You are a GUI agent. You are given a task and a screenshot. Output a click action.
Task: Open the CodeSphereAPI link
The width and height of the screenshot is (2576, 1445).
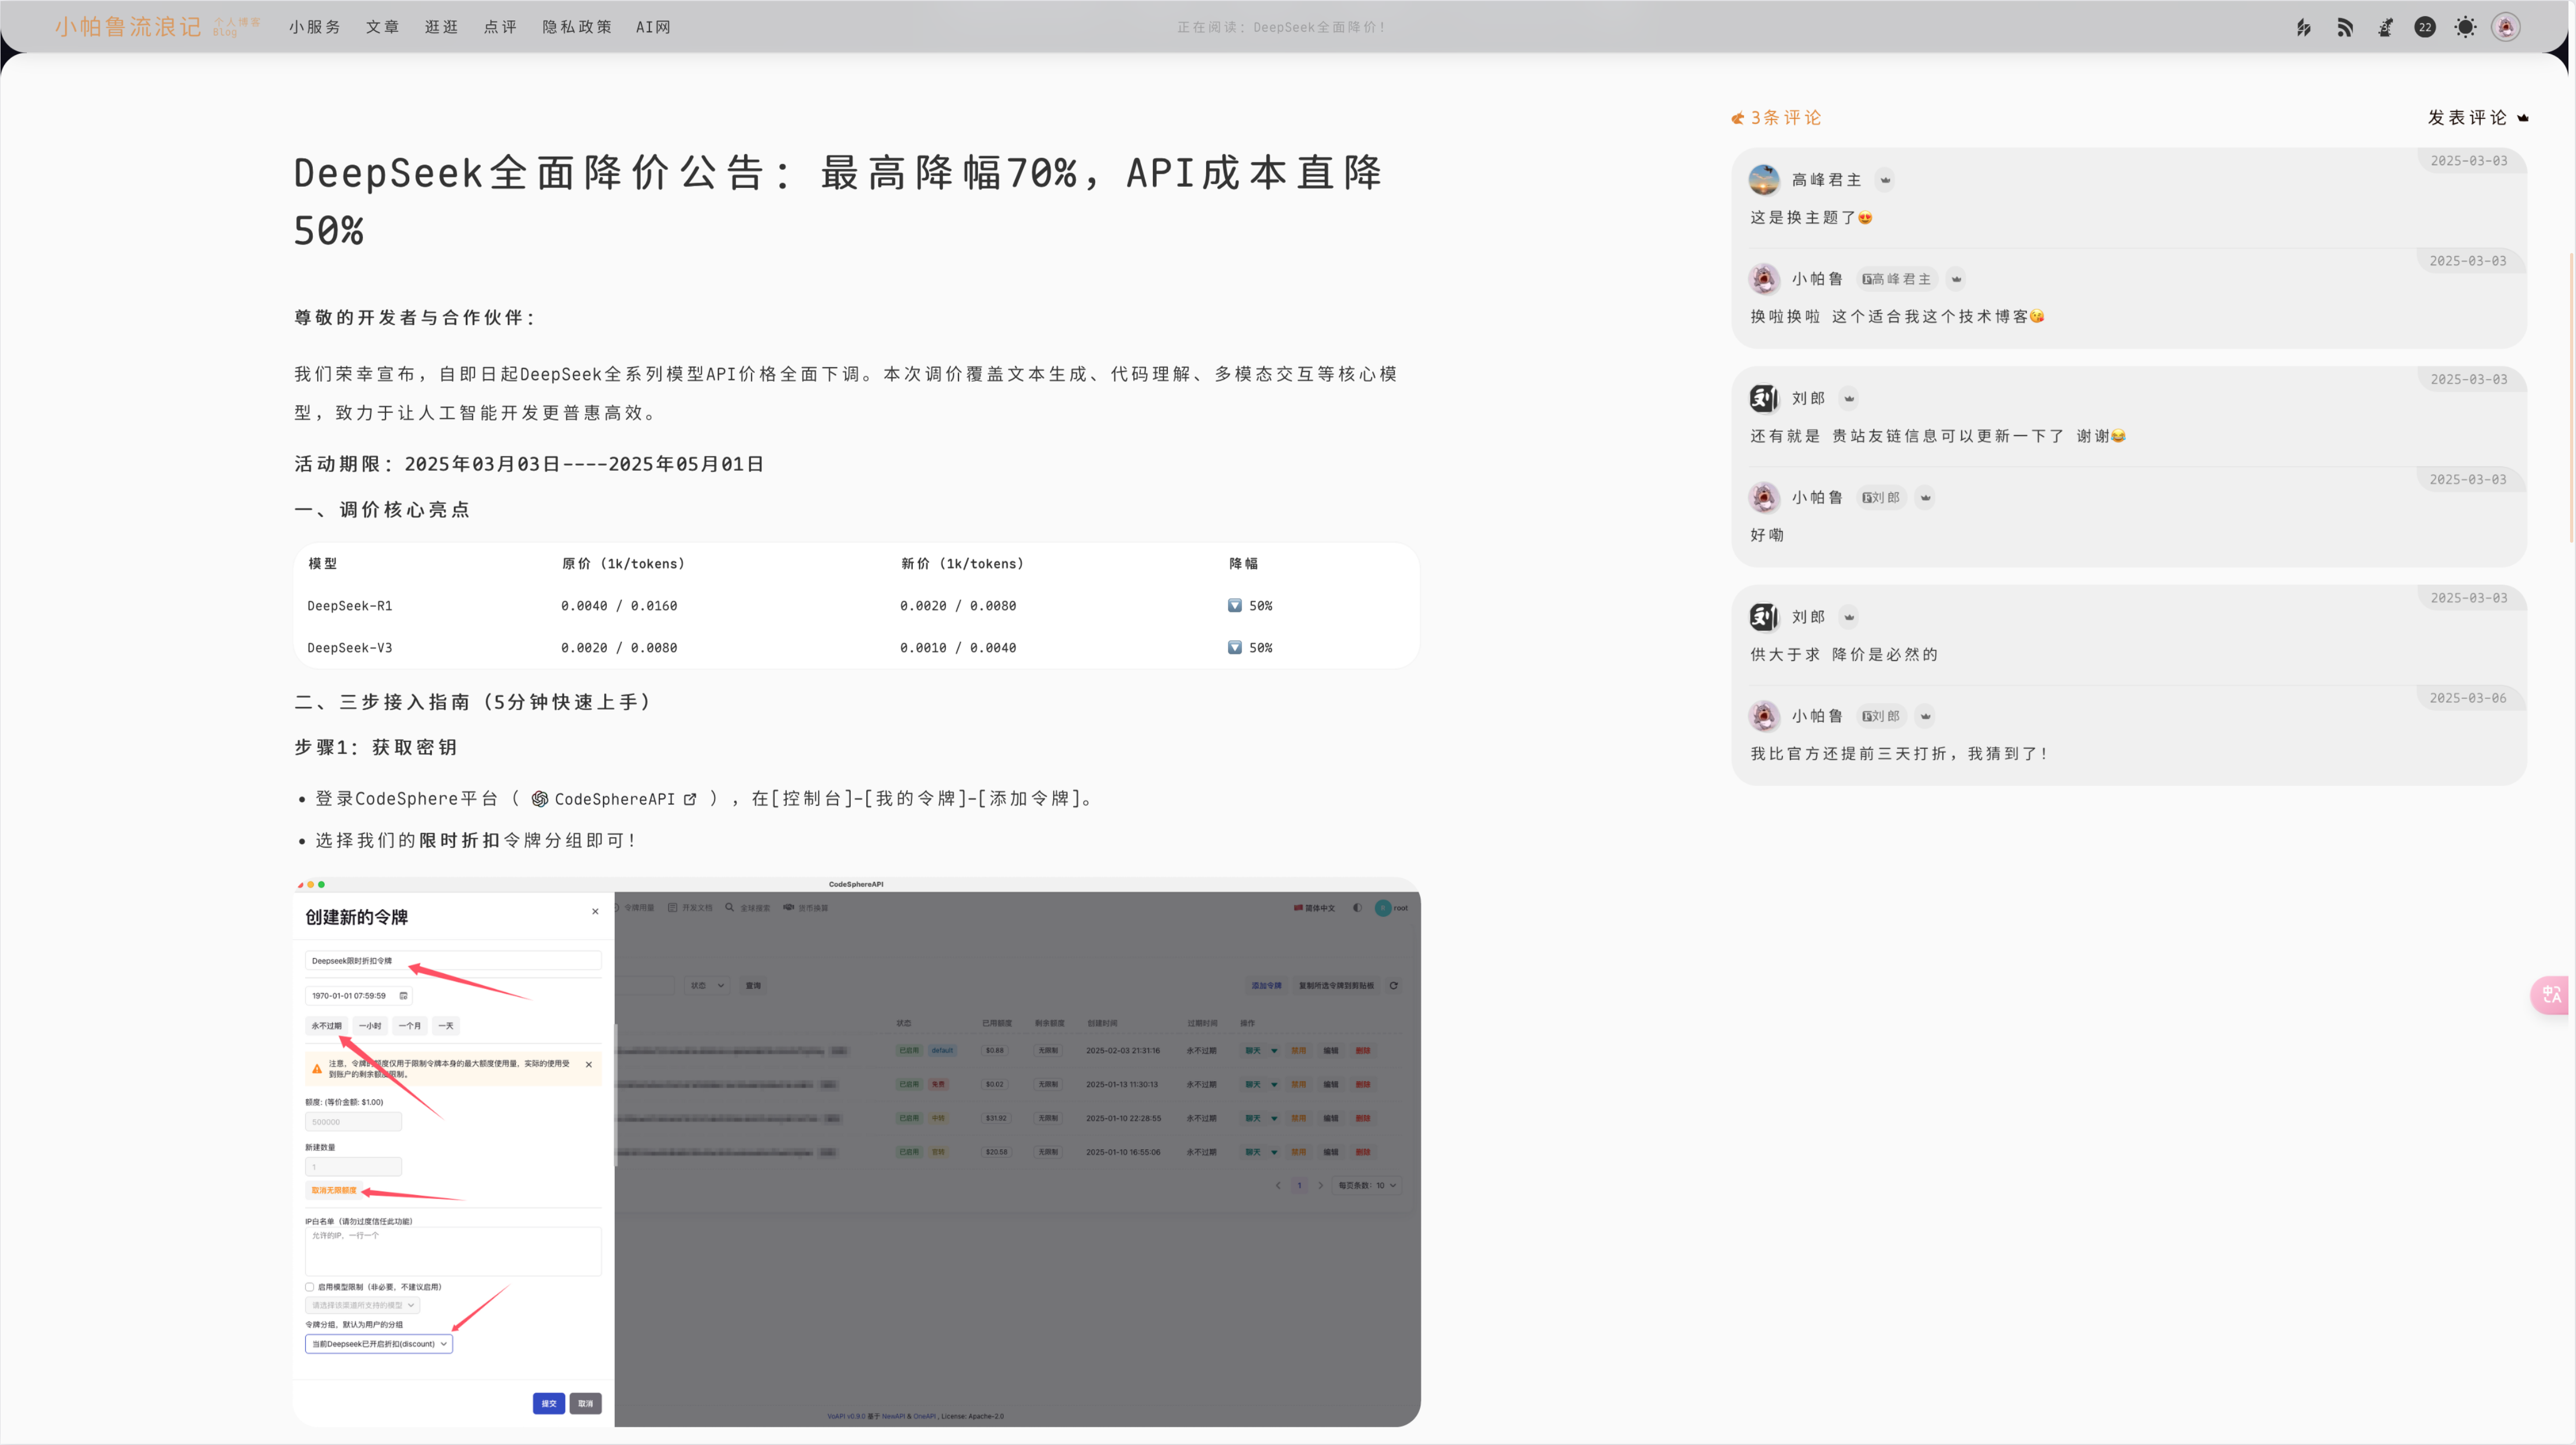614,799
